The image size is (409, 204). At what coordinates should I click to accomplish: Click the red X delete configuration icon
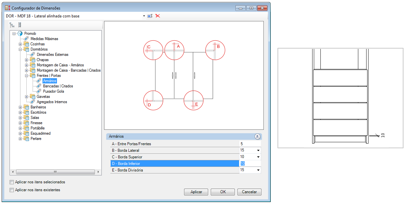158,16
